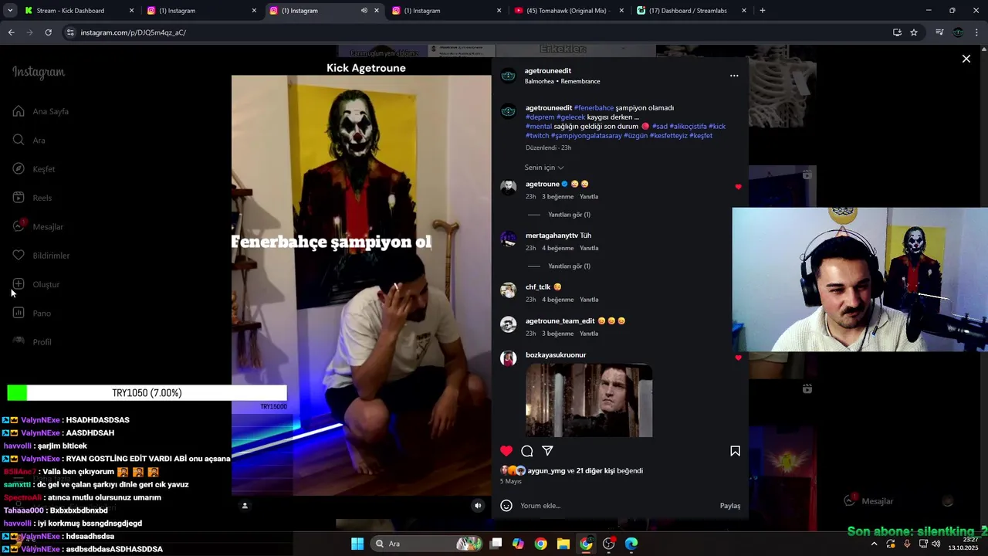
Task: Show hidden system tray icons
Action: pos(874,544)
